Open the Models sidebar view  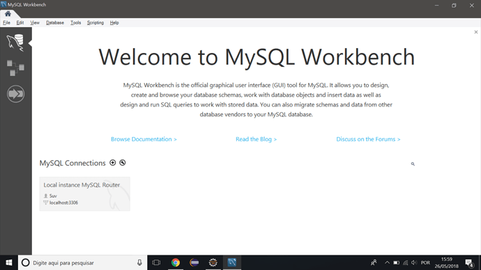(x=15, y=67)
